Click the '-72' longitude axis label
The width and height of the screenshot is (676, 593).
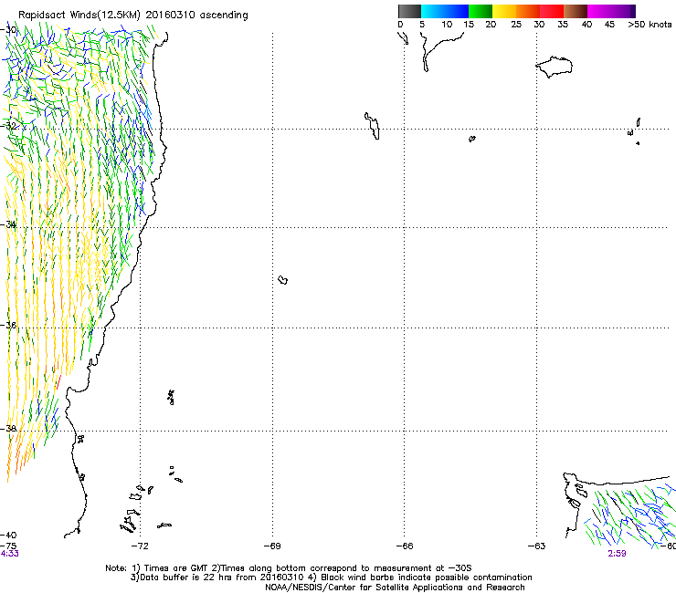point(140,546)
